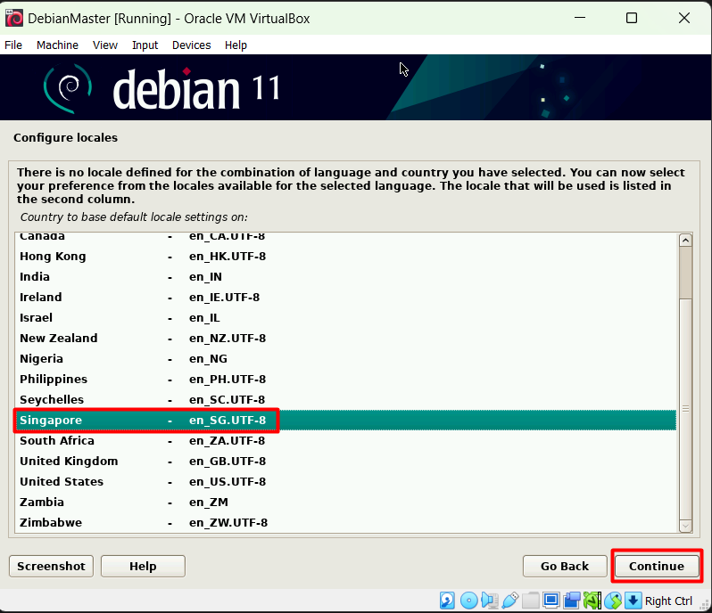Select Nigeria en_NG locale row
This screenshot has height=613, width=712.
345,359
